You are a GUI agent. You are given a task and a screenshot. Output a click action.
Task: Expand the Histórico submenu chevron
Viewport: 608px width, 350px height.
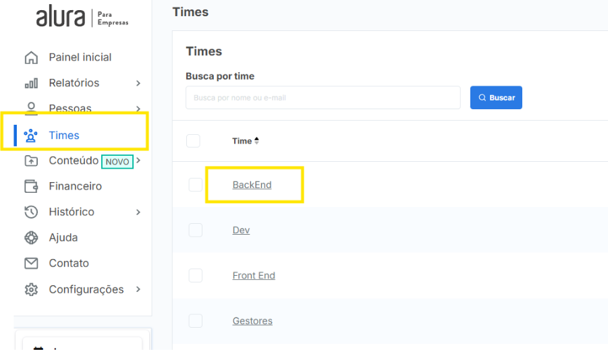[x=138, y=212]
